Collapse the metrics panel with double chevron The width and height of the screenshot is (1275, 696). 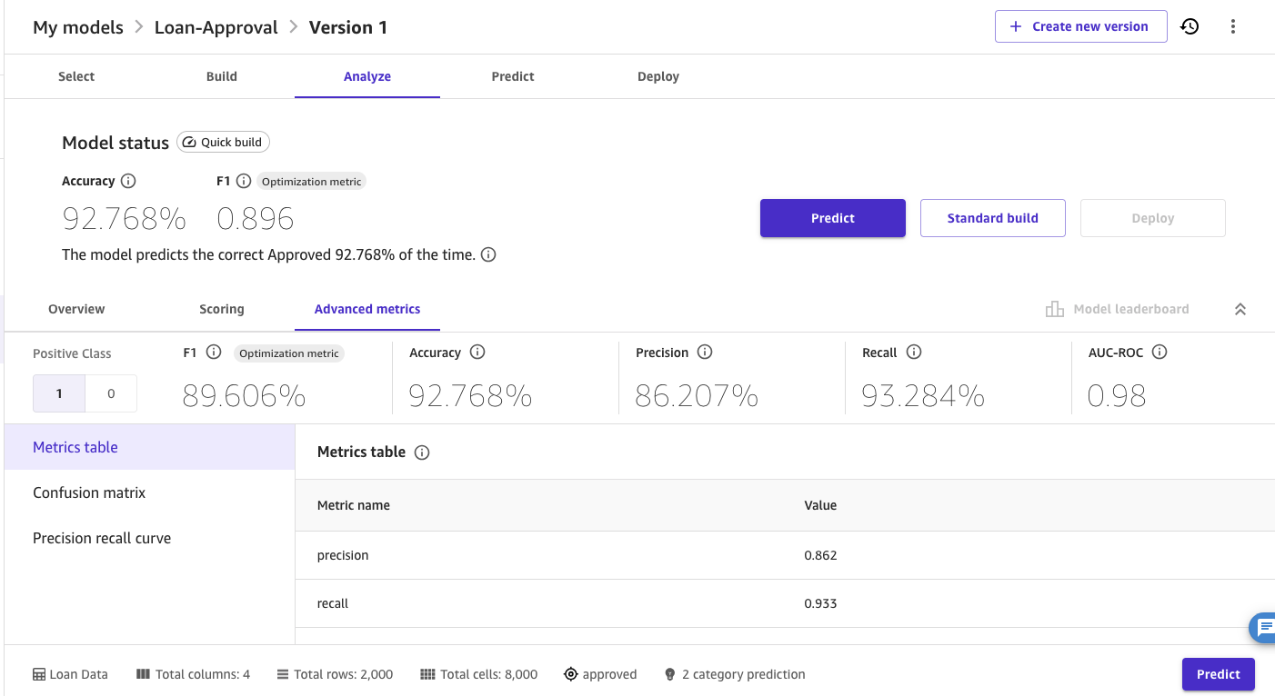tap(1240, 310)
